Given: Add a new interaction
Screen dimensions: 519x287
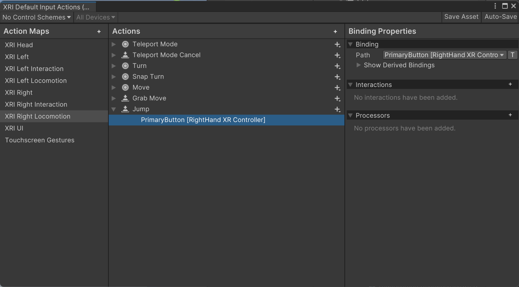Looking at the screenshot, I should tap(510, 84).
